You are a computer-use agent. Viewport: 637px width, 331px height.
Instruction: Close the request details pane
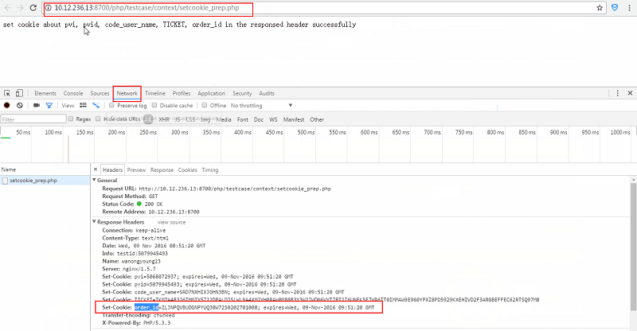95,169
